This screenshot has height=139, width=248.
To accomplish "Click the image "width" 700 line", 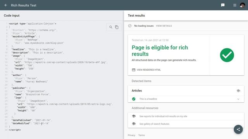I will coord(24,66).
